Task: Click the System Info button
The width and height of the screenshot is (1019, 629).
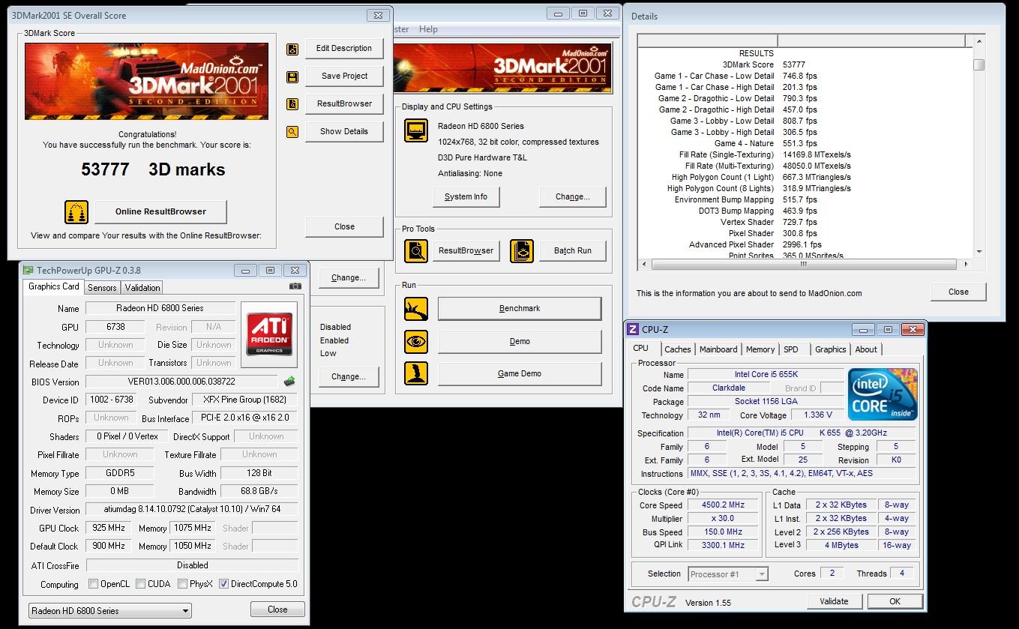Action: pos(466,197)
